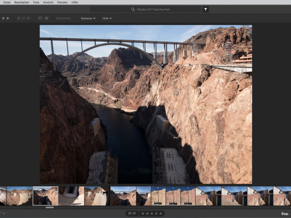Click the Stichwörter filter button
The width and height of the screenshot is (291, 218).
pyautogui.click(x=63, y=18)
